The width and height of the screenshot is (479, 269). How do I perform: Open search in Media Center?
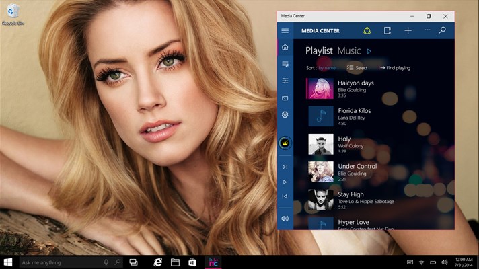(x=443, y=30)
